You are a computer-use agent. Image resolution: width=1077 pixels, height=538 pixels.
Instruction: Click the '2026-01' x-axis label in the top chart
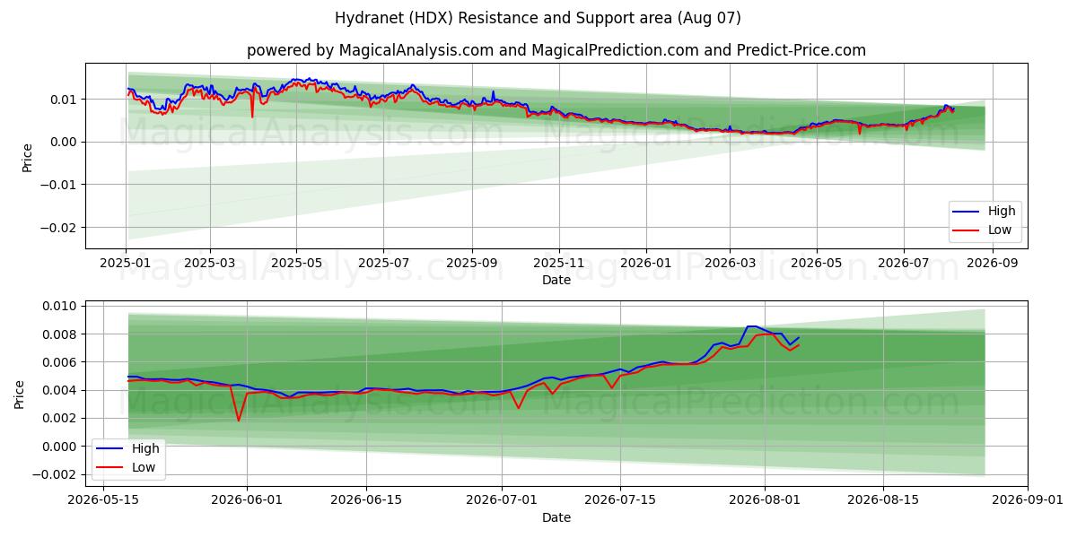pyautogui.click(x=646, y=265)
